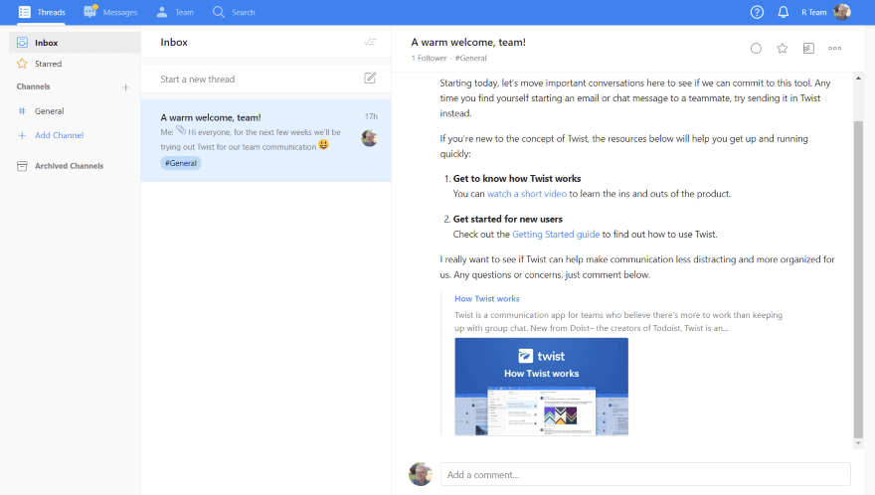Toggle the star on this thread
This screenshot has height=495, width=875.
point(782,48)
